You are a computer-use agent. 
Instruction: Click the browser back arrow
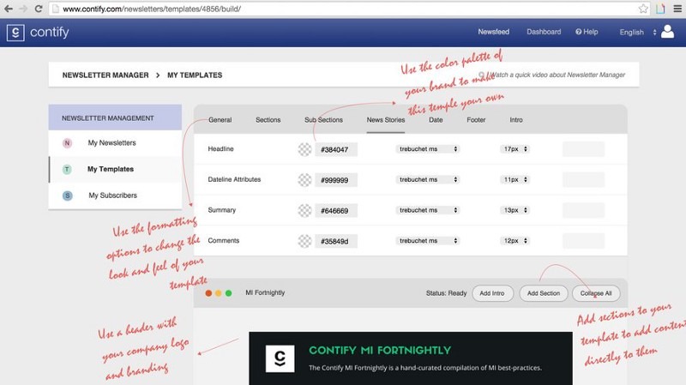(x=9, y=9)
